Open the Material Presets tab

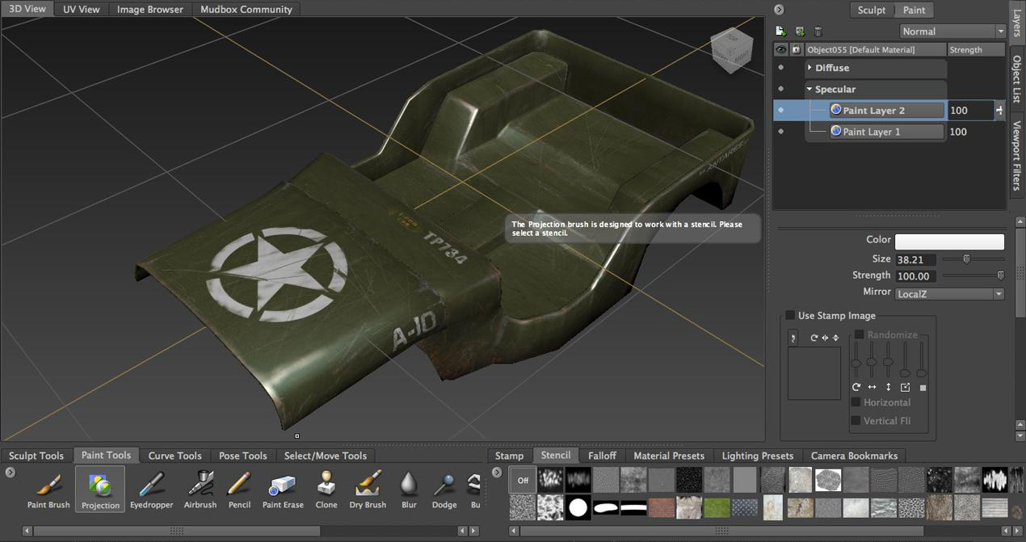click(x=669, y=456)
